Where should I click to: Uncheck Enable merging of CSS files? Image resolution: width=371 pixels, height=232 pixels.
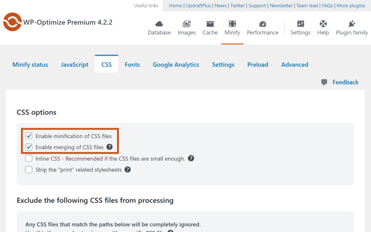(x=29, y=147)
